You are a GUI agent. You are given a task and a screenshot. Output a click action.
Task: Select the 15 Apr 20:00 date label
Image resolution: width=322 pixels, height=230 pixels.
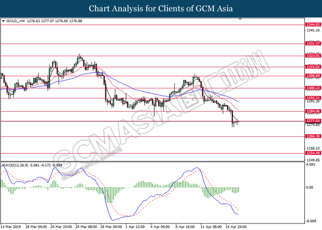coord(237,226)
